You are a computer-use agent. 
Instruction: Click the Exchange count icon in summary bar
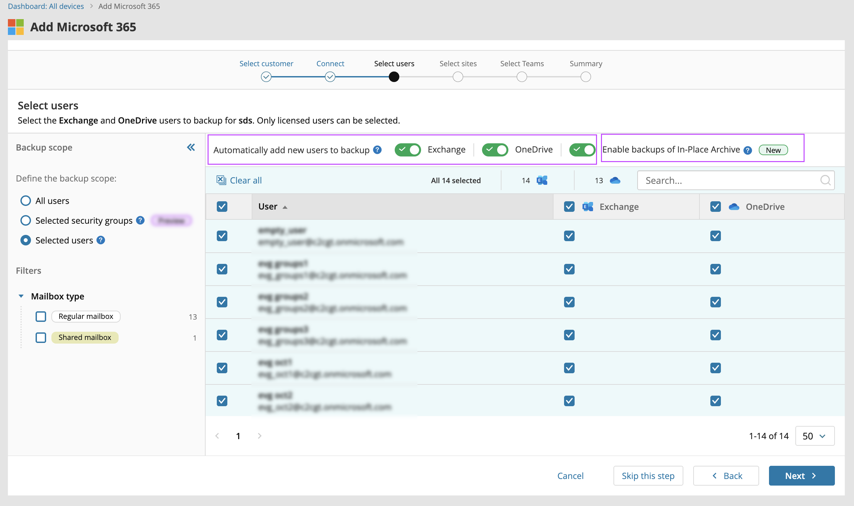(x=542, y=181)
